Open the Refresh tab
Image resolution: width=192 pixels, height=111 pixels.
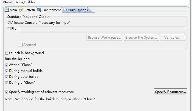(27, 10)
